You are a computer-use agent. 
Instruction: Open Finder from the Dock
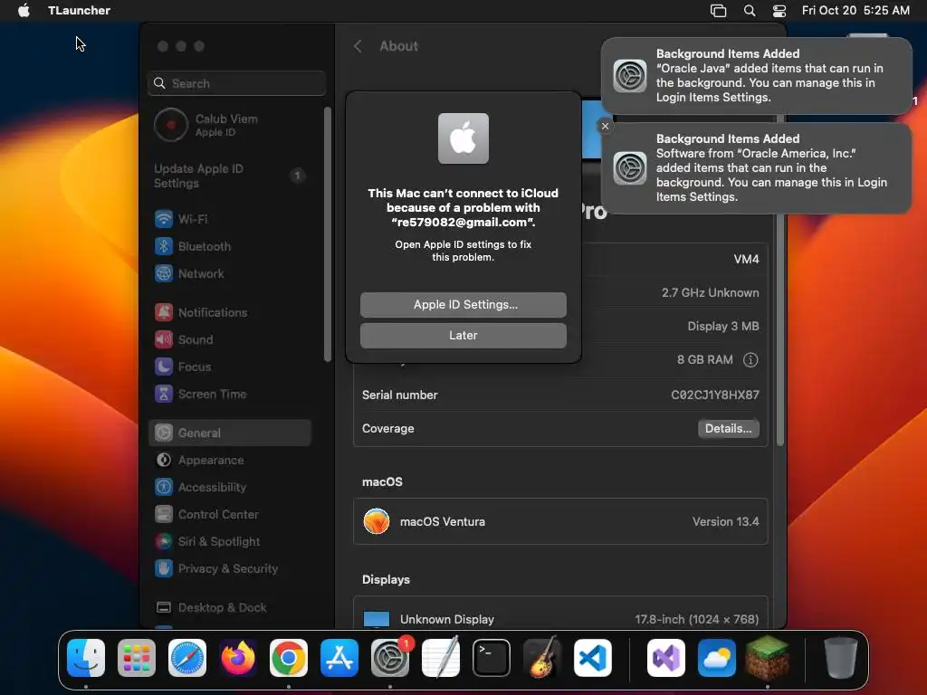coord(86,658)
